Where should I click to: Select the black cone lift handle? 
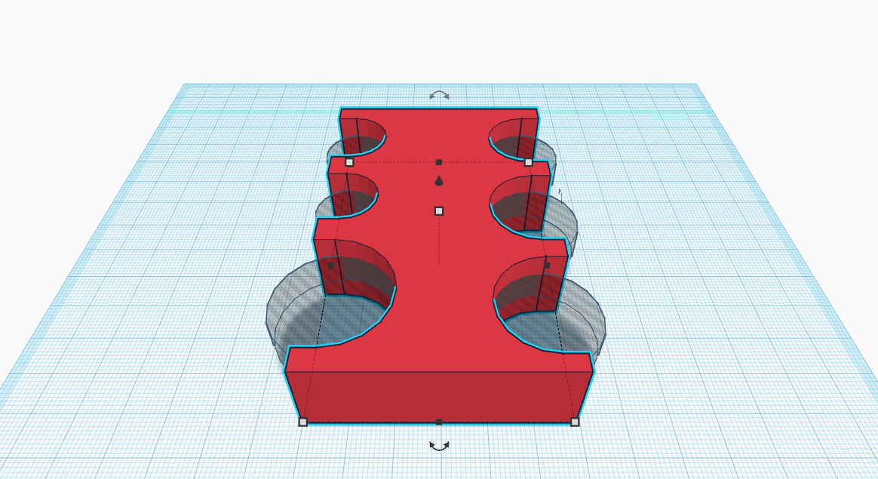tap(439, 180)
